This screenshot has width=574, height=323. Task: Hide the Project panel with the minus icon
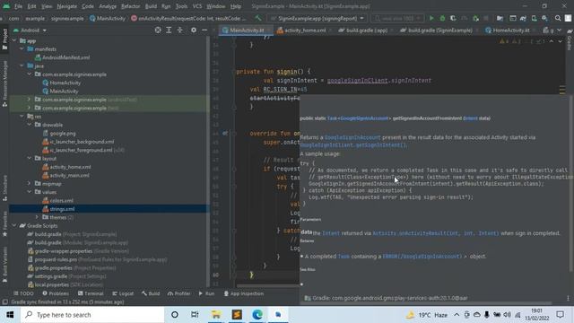click(x=204, y=30)
